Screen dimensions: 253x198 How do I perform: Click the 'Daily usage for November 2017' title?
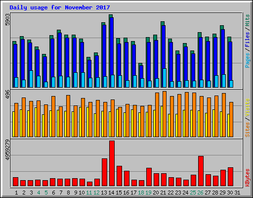tap(60, 7)
